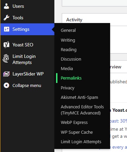Open Media settings submenu entry
Image resolution: width=127 pixels, height=152 pixels.
(67, 69)
